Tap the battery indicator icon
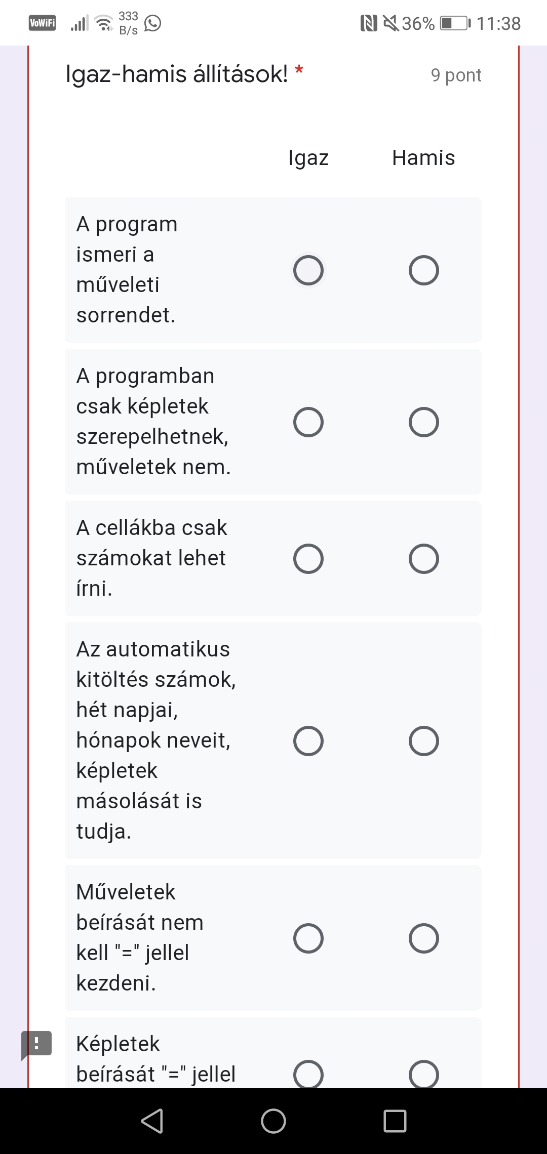Image resolution: width=547 pixels, height=1154 pixels. pyautogui.click(x=455, y=23)
